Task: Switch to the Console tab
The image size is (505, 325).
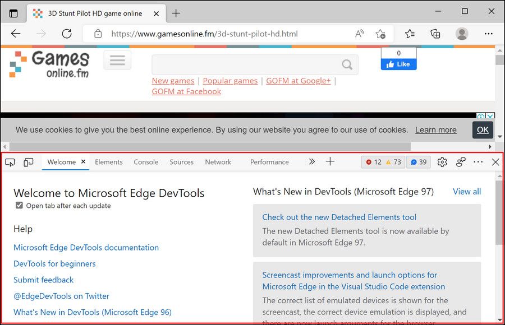Action: coord(146,162)
